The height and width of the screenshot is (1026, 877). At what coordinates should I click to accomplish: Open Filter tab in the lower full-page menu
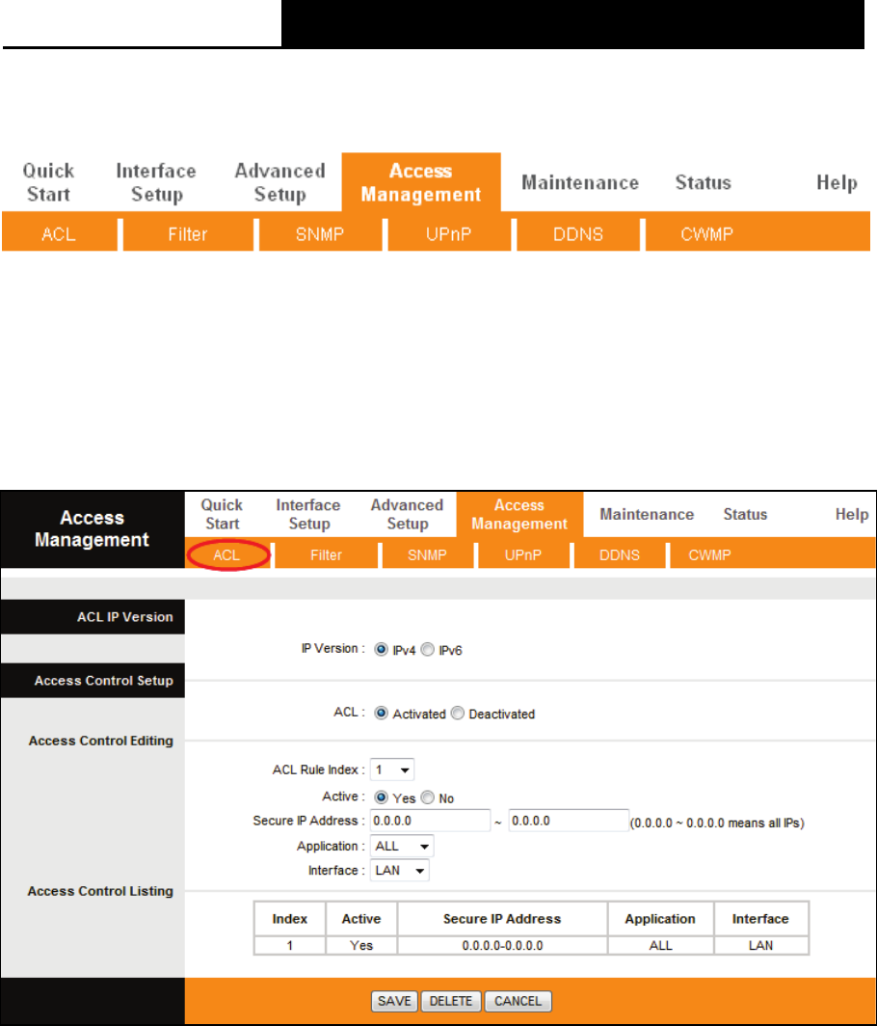coord(326,554)
